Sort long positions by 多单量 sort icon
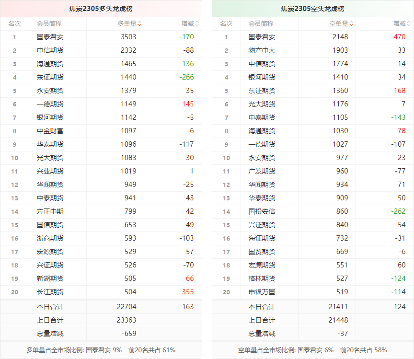414x359 pixels. click(x=139, y=23)
